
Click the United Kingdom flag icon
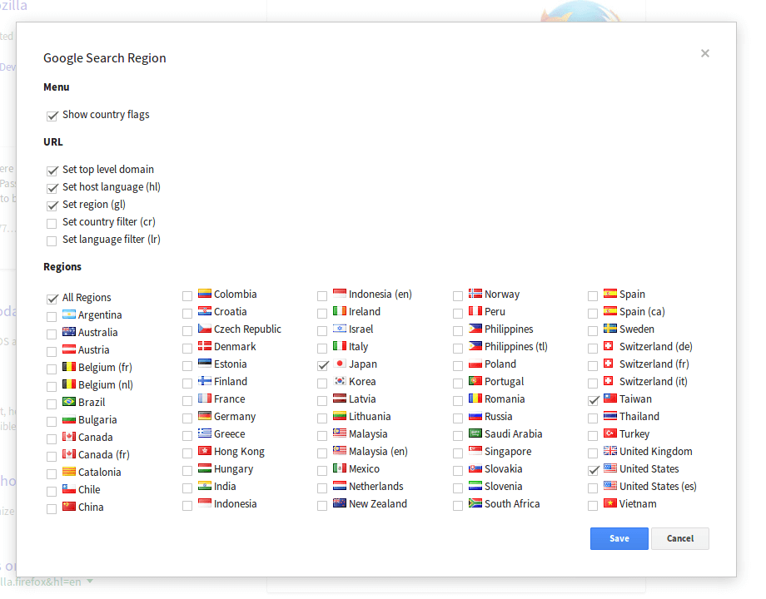pyautogui.click(x=610, y=451)
